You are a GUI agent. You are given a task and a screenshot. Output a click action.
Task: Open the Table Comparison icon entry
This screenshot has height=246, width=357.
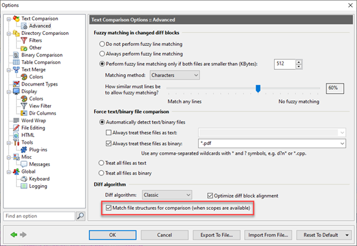16,62
